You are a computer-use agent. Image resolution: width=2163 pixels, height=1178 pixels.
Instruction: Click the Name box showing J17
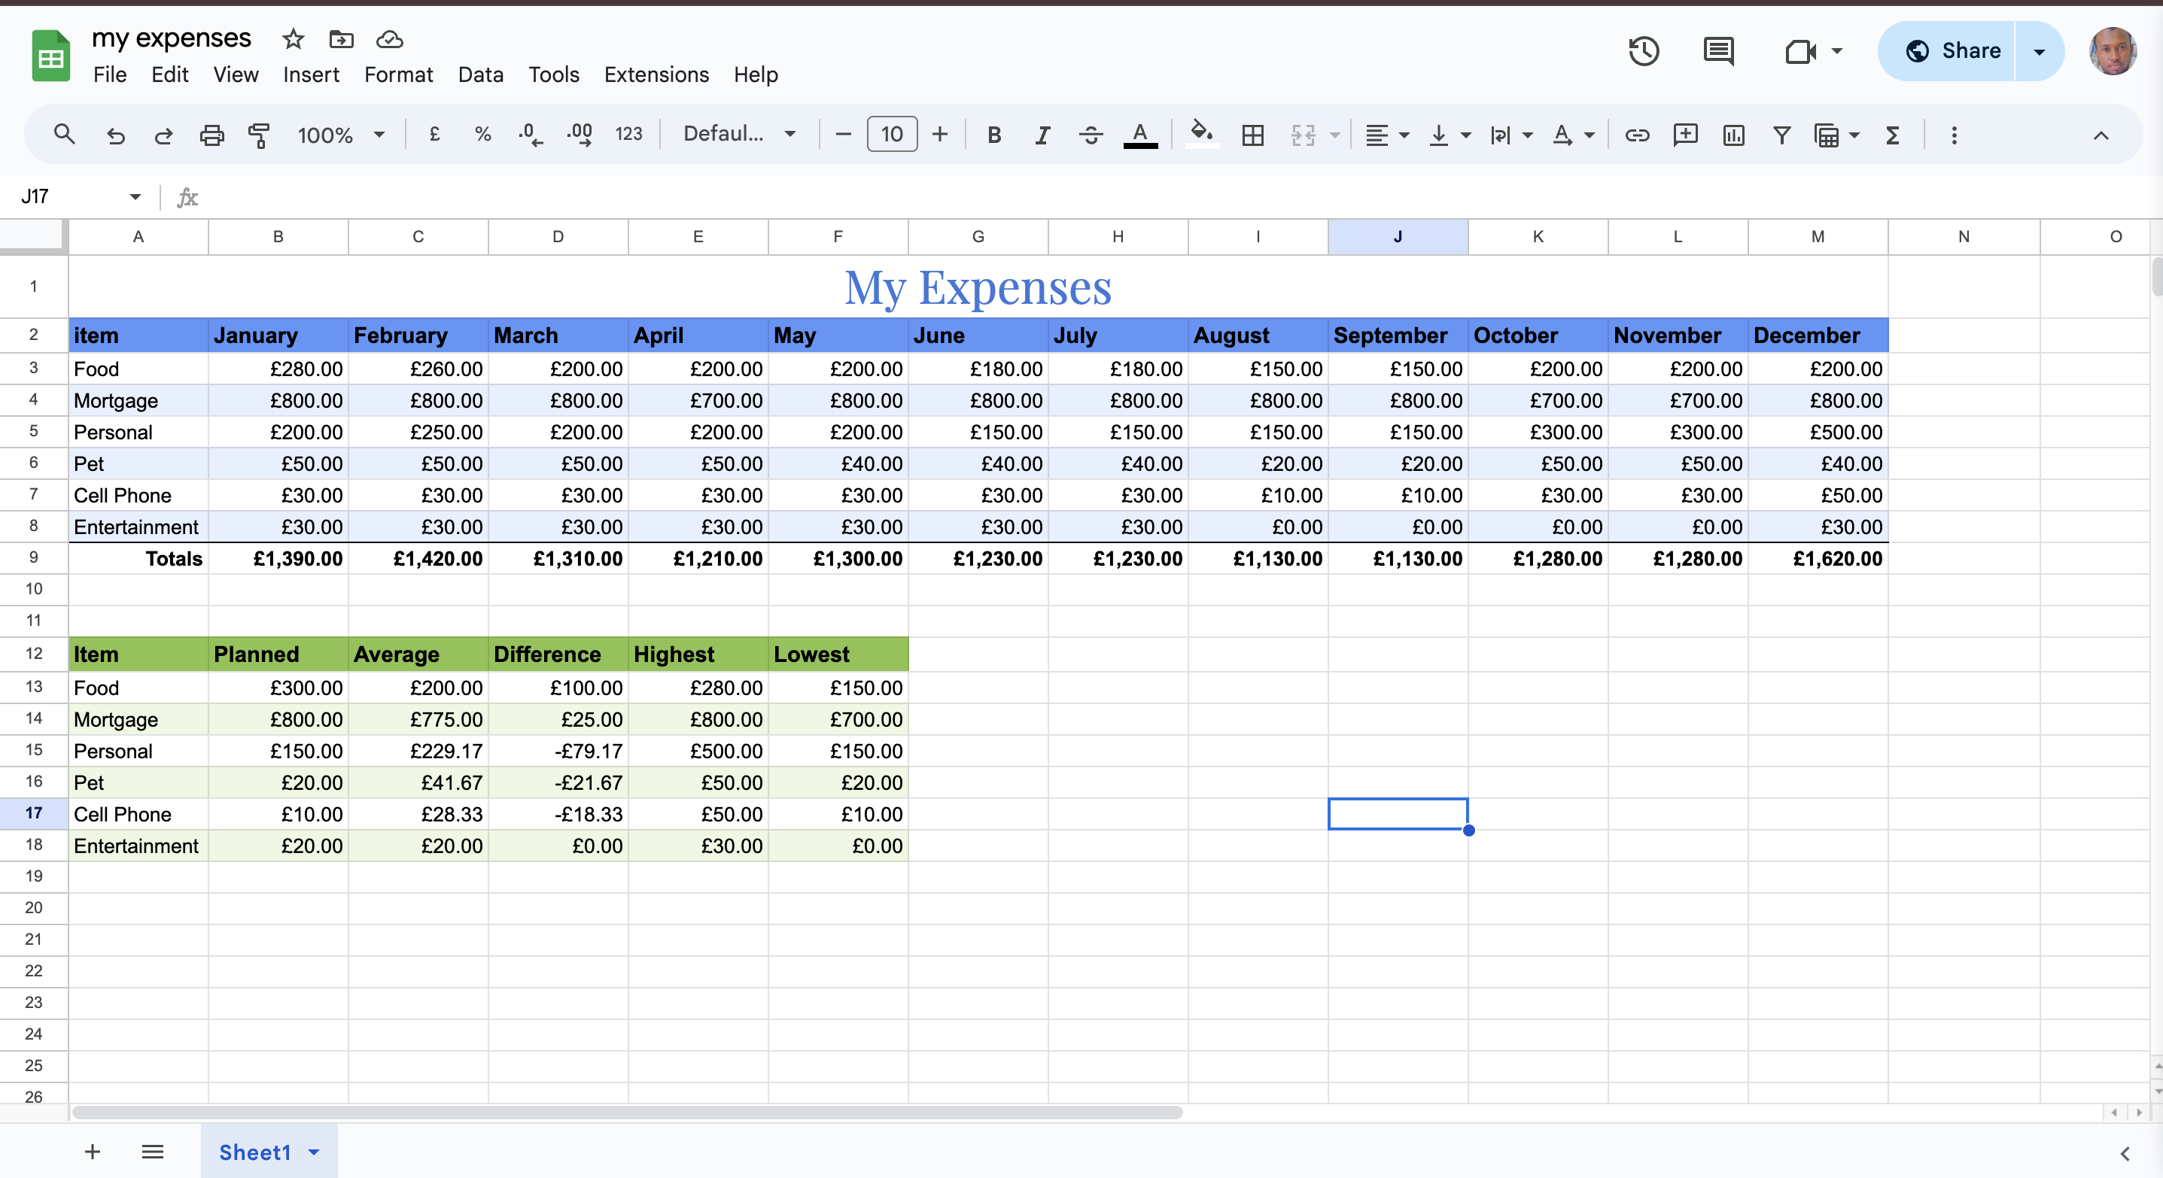pyautogui.click(x=80, y=196)
